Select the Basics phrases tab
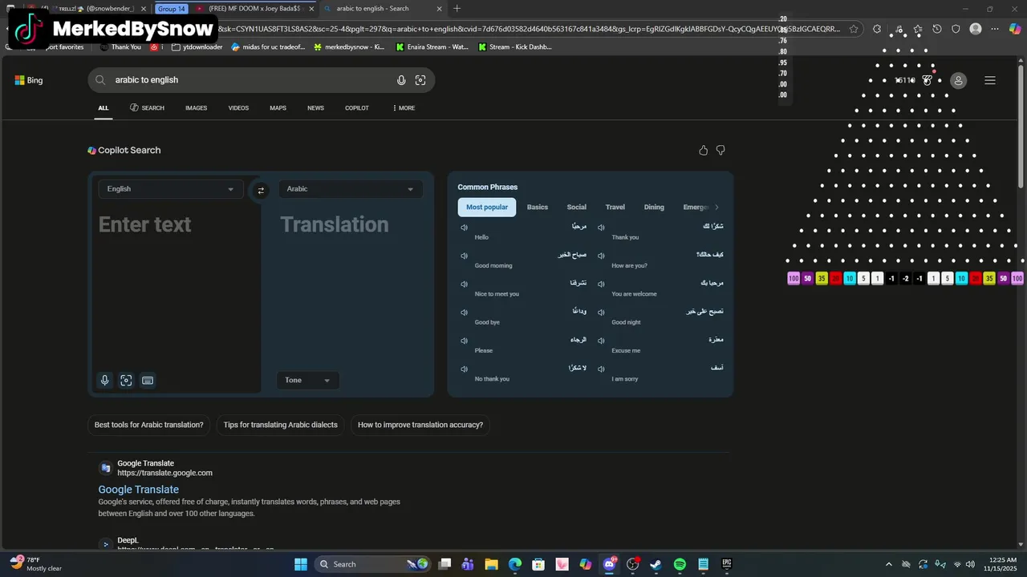 [x=538, y=207]
